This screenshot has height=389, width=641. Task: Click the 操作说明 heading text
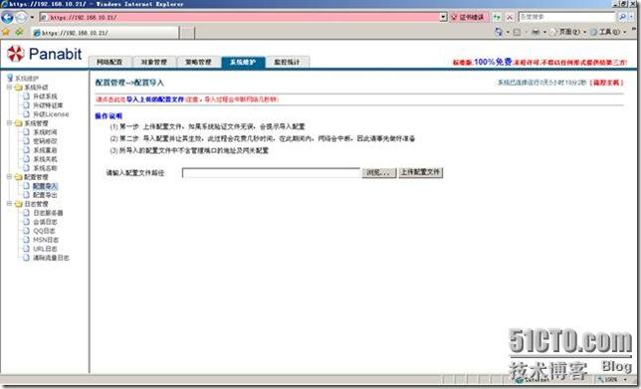pos(108,116)
